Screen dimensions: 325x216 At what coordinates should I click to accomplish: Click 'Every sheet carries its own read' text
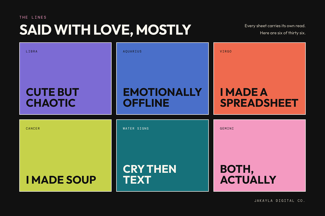(275, 26)
